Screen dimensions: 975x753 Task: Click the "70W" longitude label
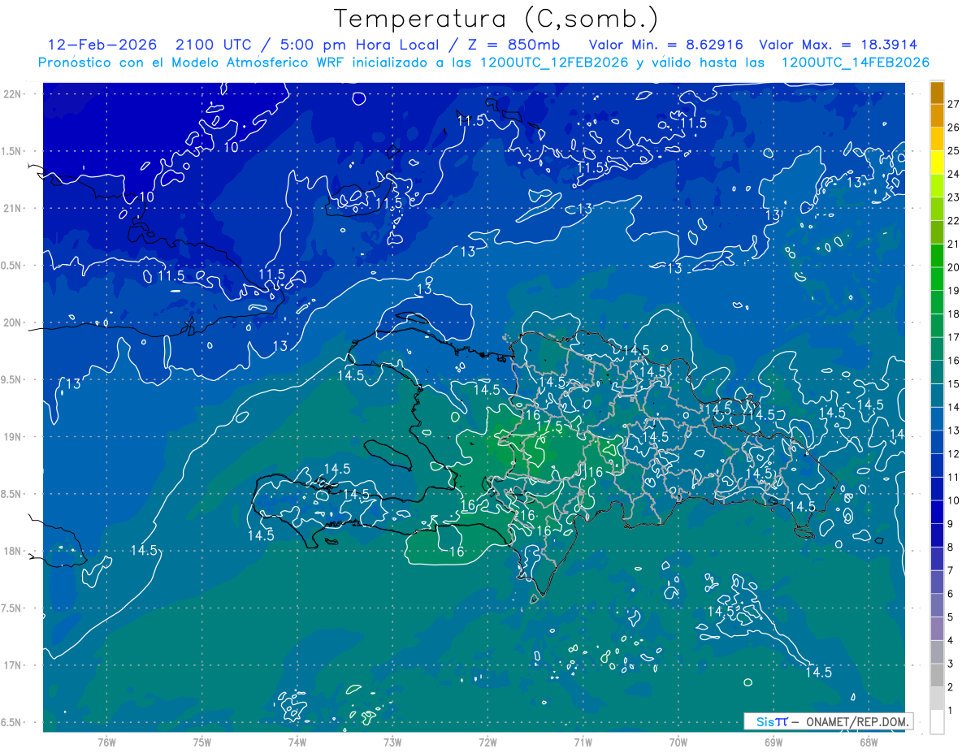(x=678, y=742)
